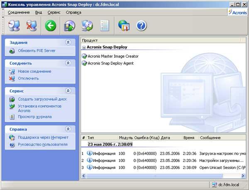This screenshot has width=249, height=190.
Task: Open the Соединение menu
Action: (19, 12)
